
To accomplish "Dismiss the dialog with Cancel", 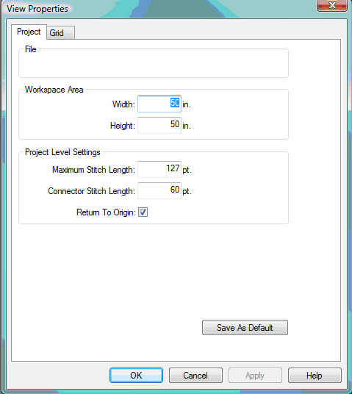I will [x=195, y=375].
